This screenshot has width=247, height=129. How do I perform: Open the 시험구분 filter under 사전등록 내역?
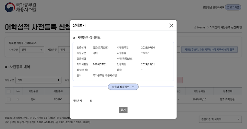pyautogui.click(x=38, y=80)
